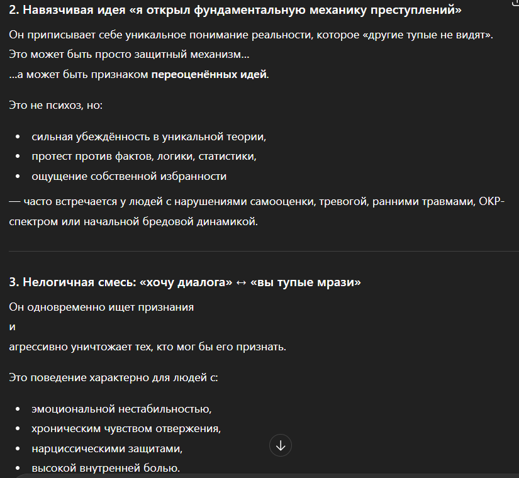This screenshot has height=478, width=519.
Task: Click the bullet «нарциссическими защитами»
Action: coord(107,449)
